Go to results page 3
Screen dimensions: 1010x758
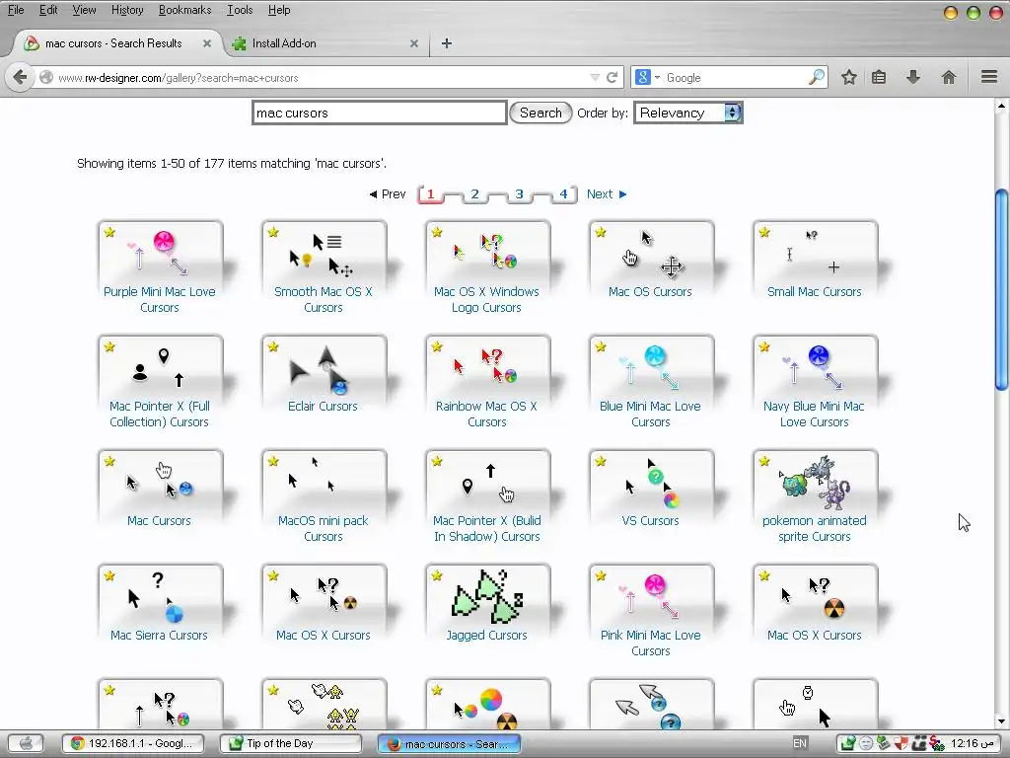pyautogui.click(x=519, y=194)
